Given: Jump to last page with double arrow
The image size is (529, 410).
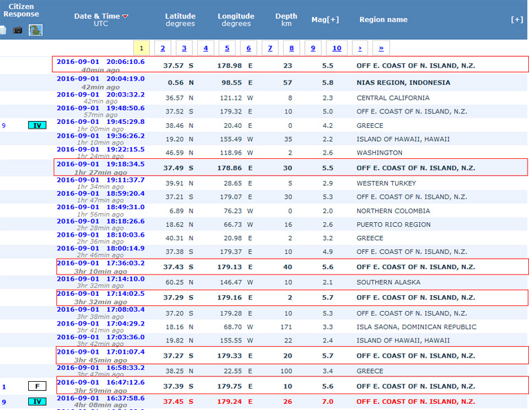Looking at the screenshot, I should click(x=381, y=48).
